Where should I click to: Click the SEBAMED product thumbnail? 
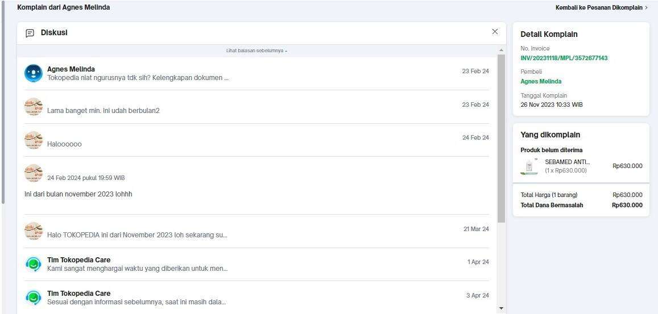[529, 166]
